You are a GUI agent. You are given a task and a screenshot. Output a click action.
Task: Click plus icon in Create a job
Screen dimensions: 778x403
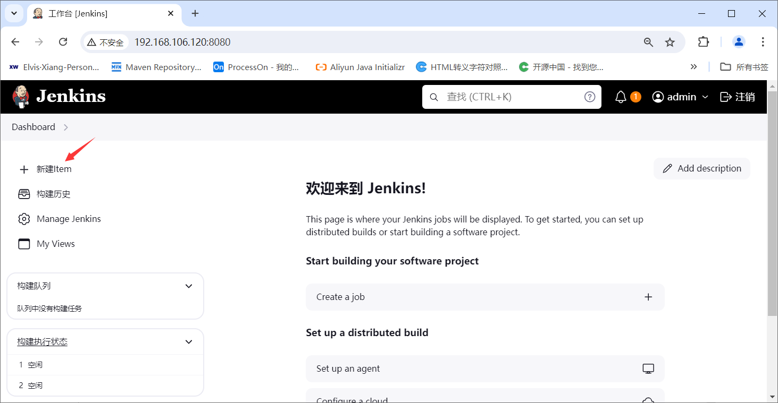(648, 297)
